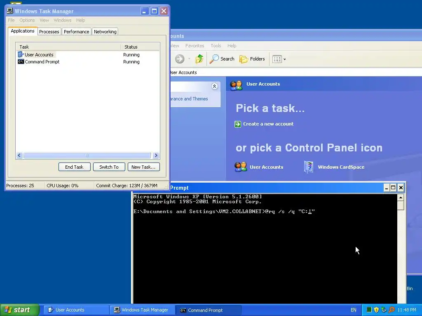Open Task Manager Help menu
This screenshot has width=422, height=316.
80,20
